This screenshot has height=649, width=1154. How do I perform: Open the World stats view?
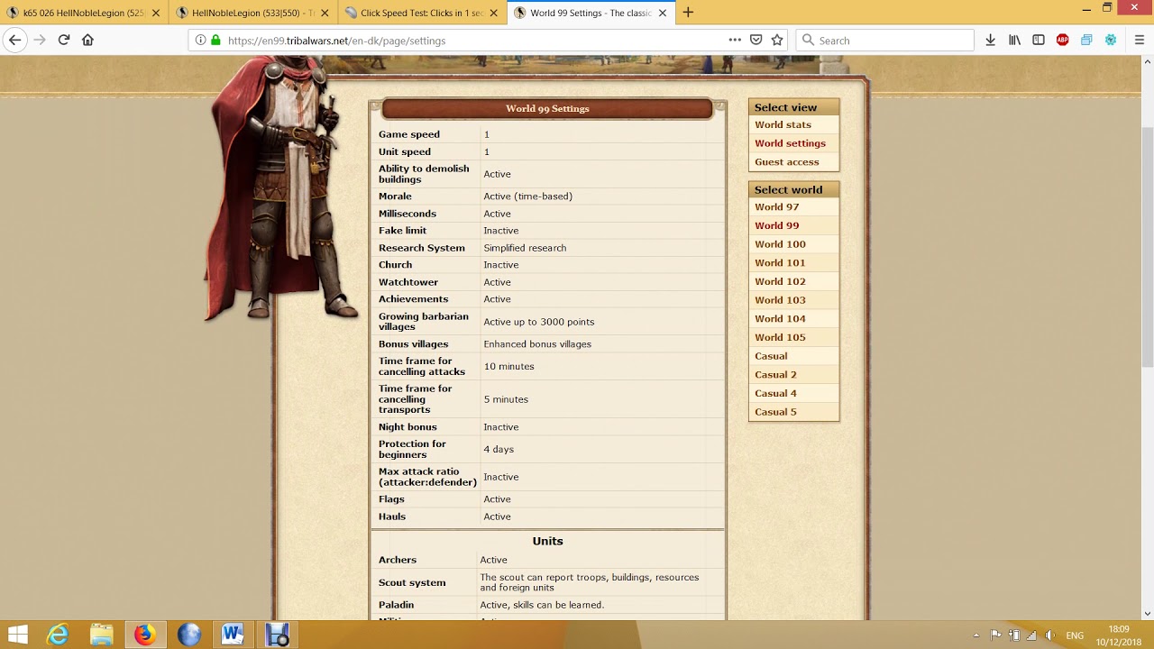[783, 124]
